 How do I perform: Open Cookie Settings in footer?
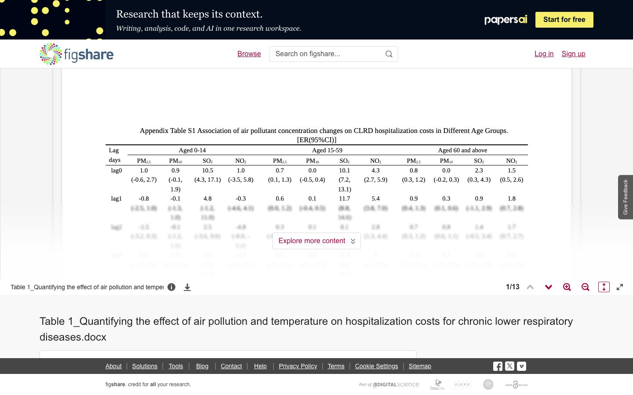(x=376, y=366)
